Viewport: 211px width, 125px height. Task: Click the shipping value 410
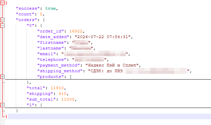coord(63,94)
